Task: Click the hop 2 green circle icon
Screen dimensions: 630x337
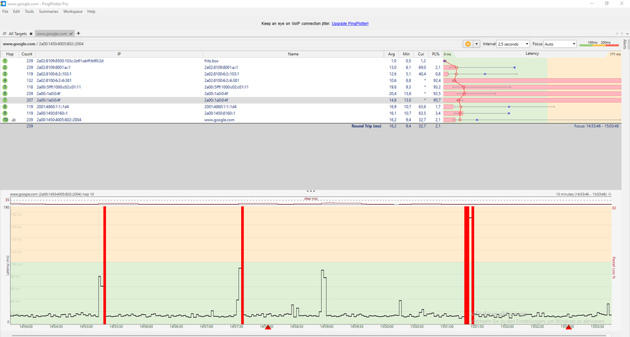Action: pyautogui.click(x=5, y=67)
